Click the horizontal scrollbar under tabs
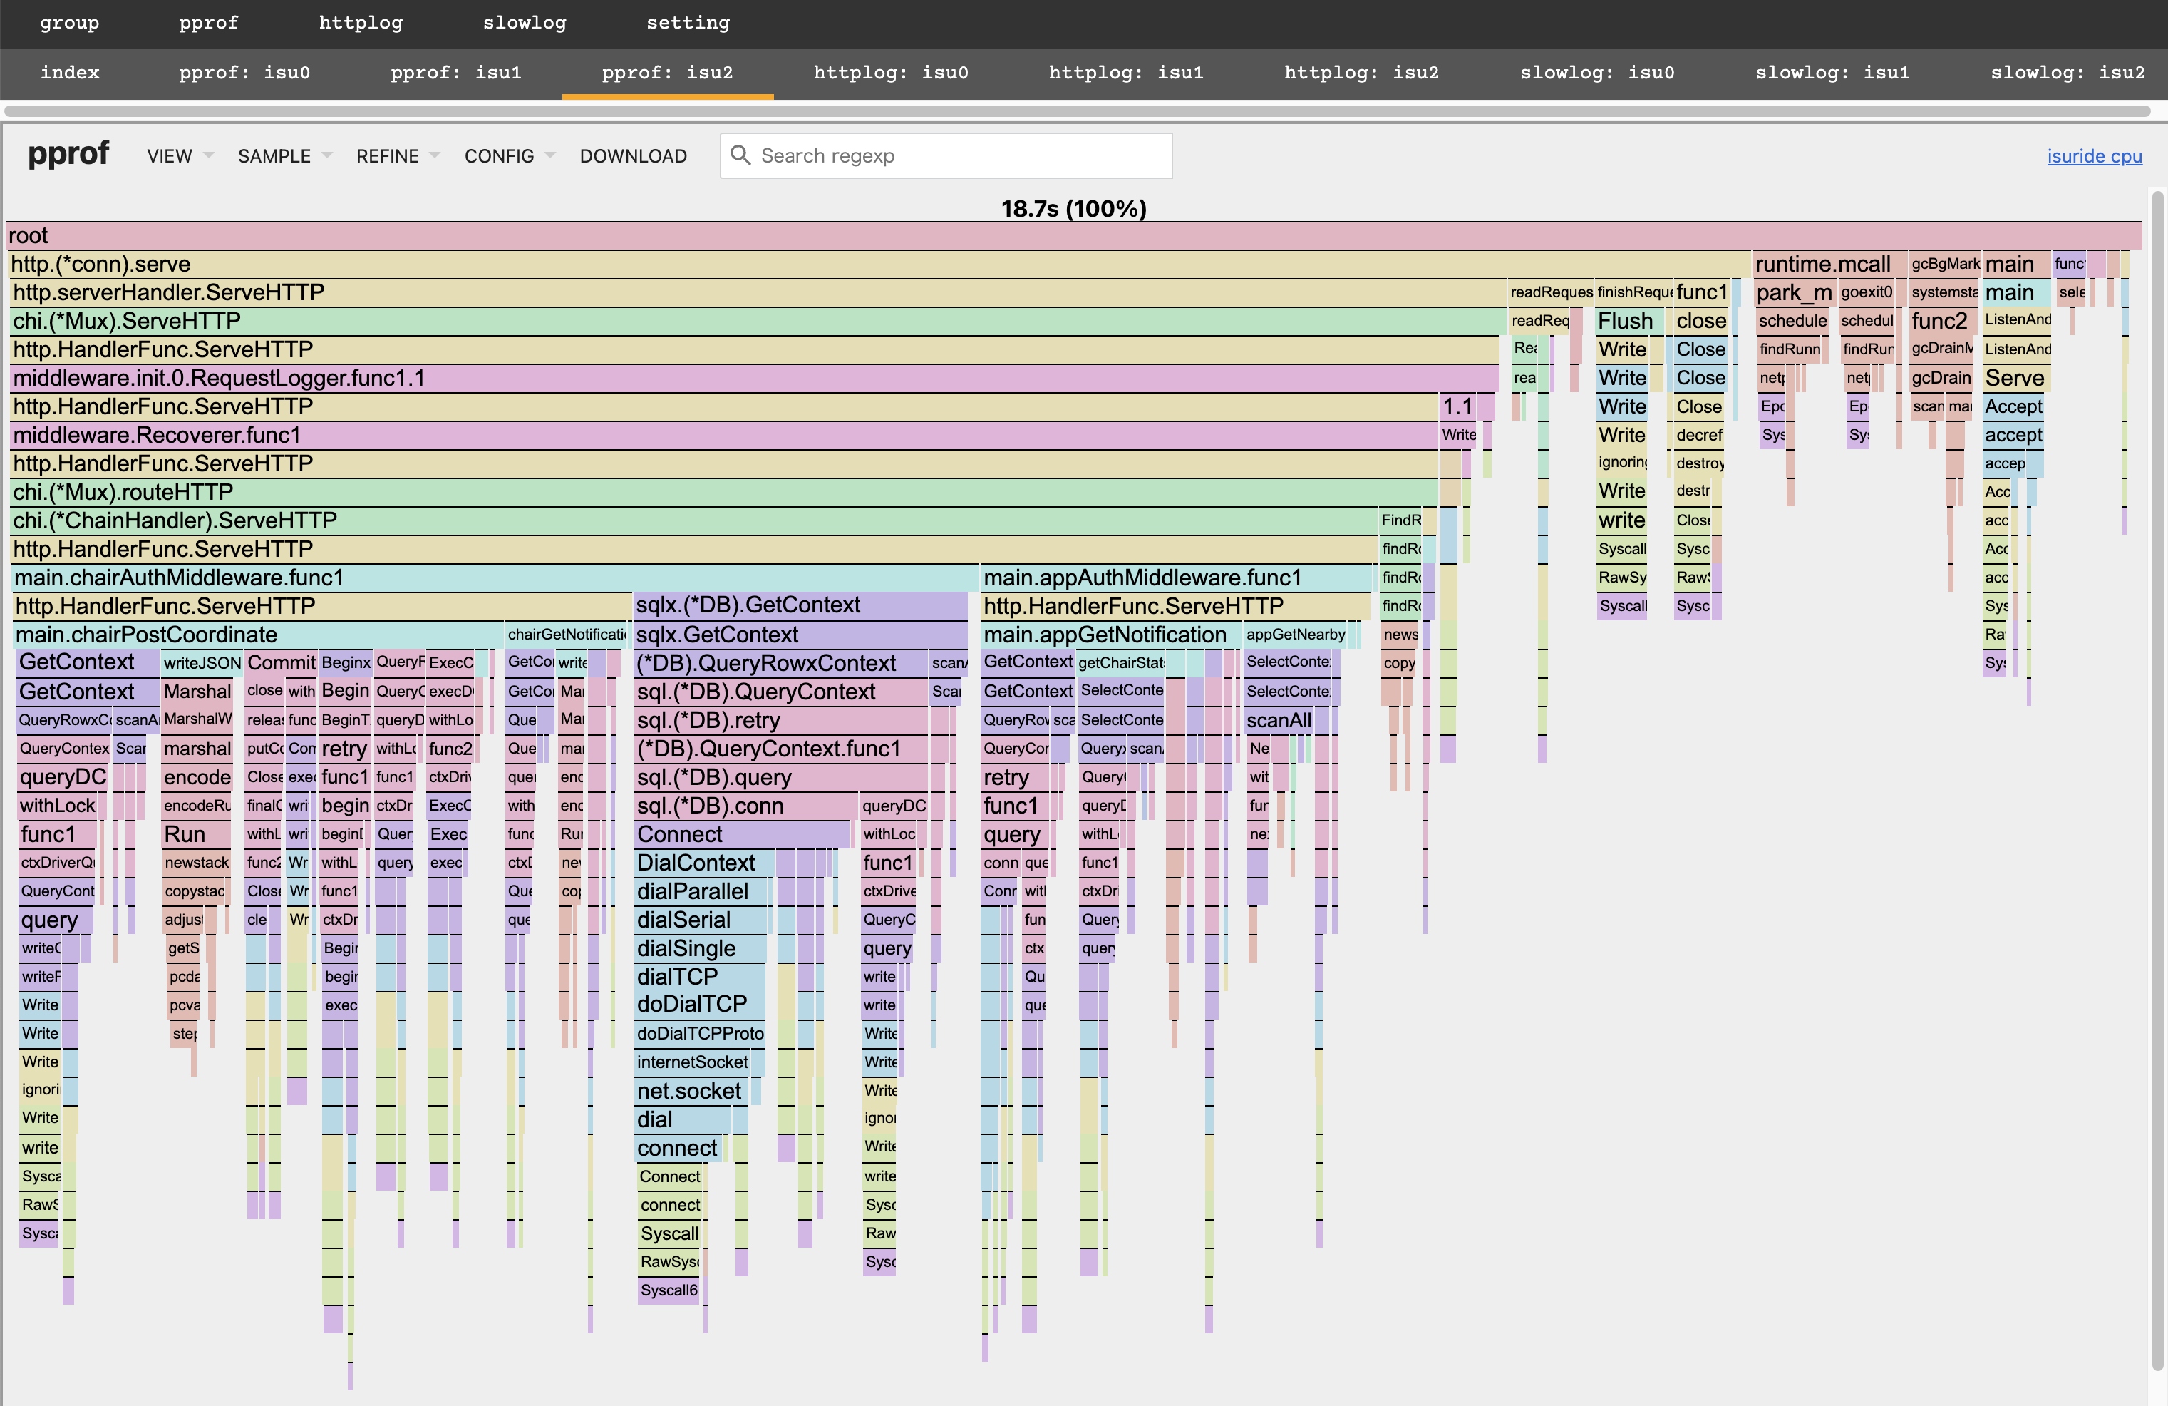 [x=1077, y=111]
